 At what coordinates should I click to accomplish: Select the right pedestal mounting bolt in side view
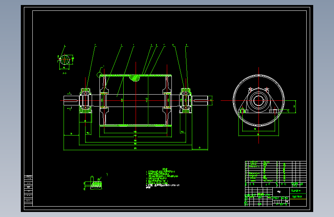click(275, 111)
